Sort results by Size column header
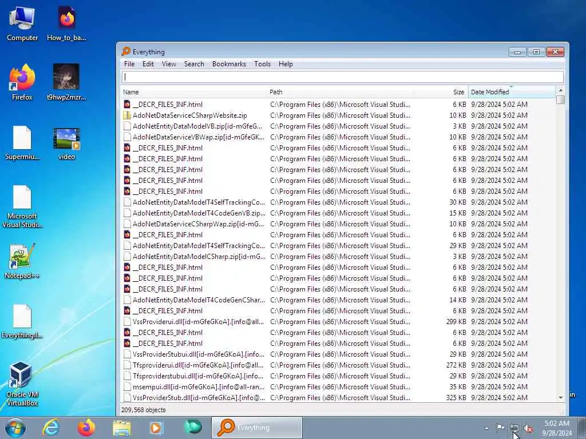 [x=441, y=92]
